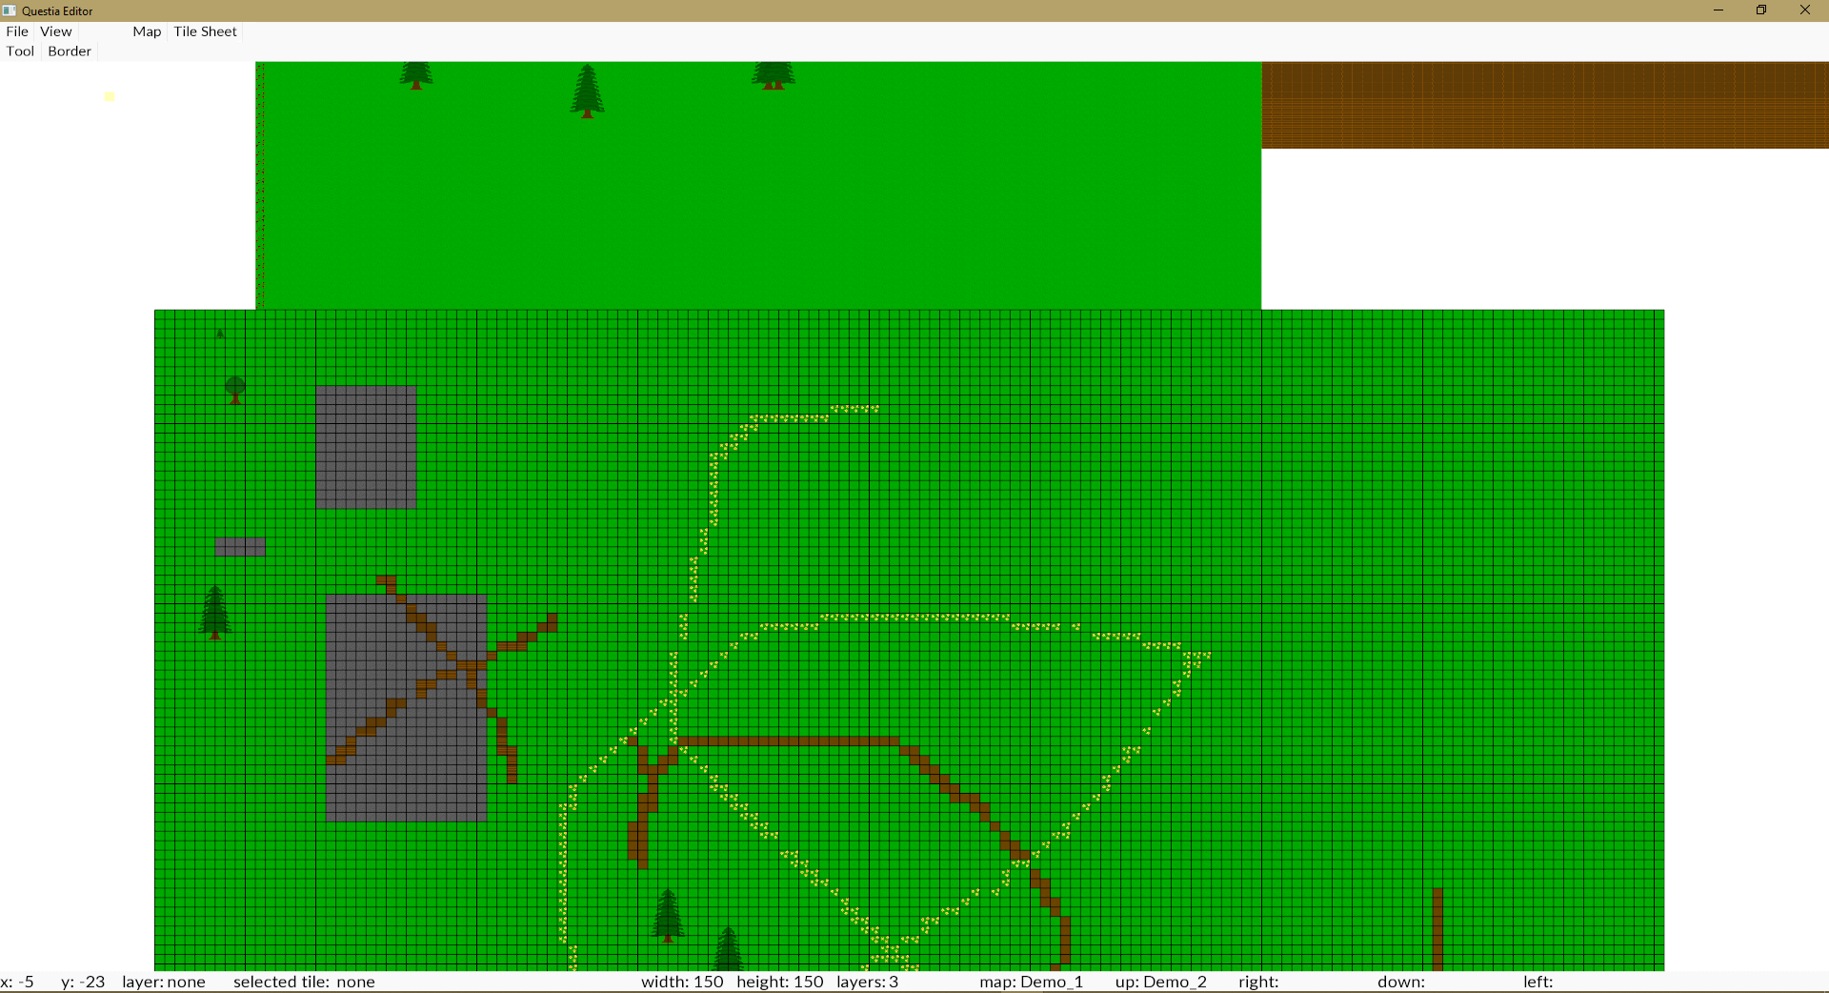Click the 'up: Demo_2' status text

[1160, 982]
